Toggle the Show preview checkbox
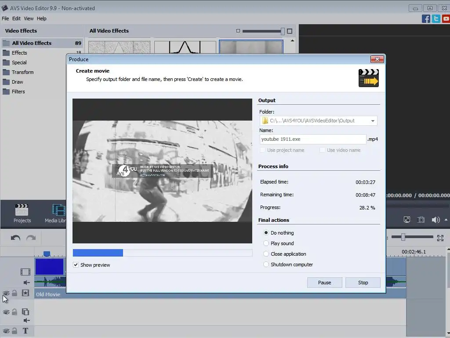The width and height of the screenshot is (450, 338). pyautogui.click(x=76, y=265)
